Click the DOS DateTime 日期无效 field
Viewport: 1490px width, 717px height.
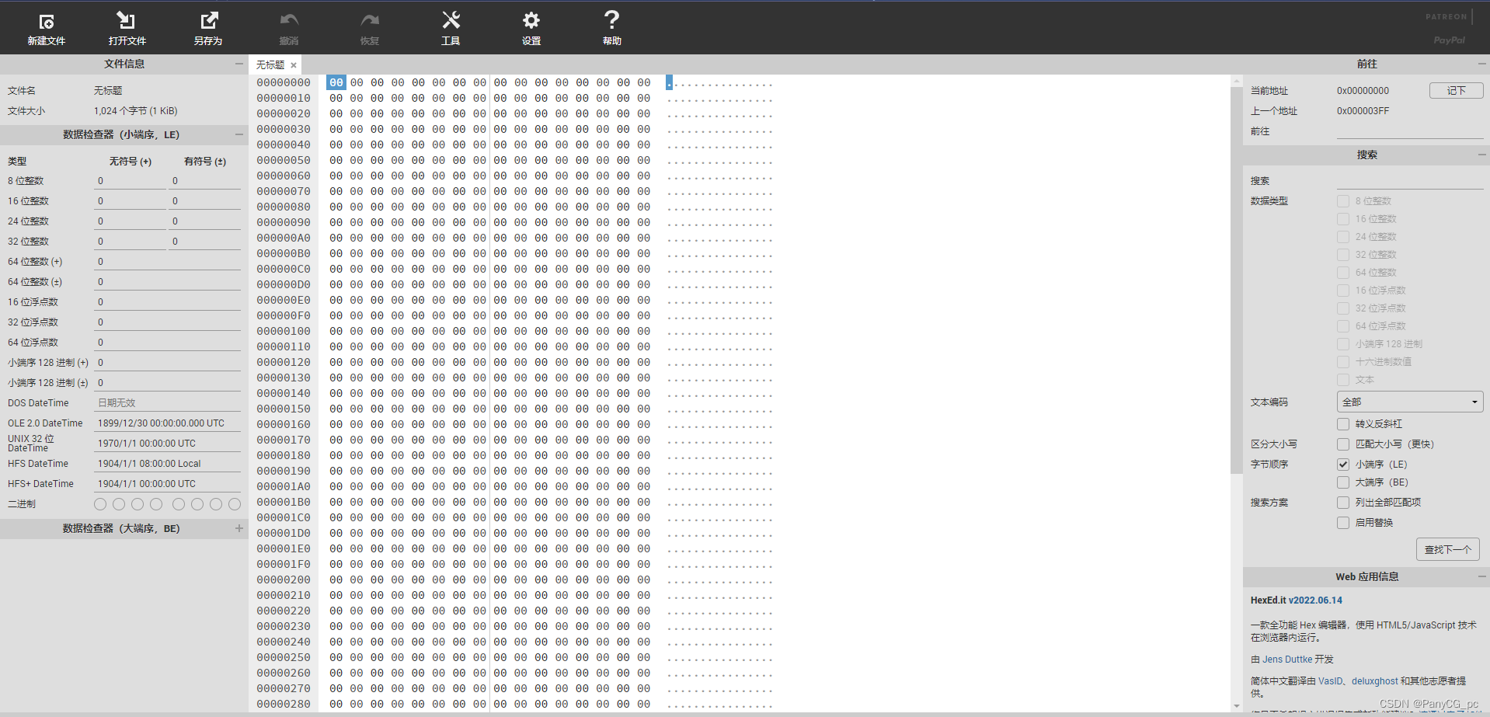[167, 403]
